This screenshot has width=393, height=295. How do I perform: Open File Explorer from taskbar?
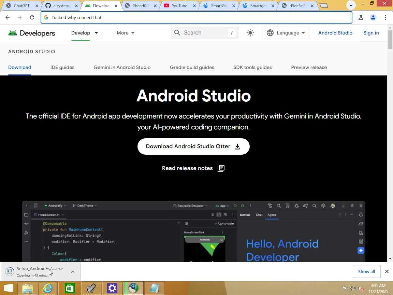(x=28, y=288)
